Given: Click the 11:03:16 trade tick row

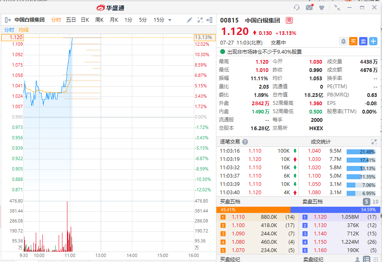Looking at the screenshot, I should 258,151.
